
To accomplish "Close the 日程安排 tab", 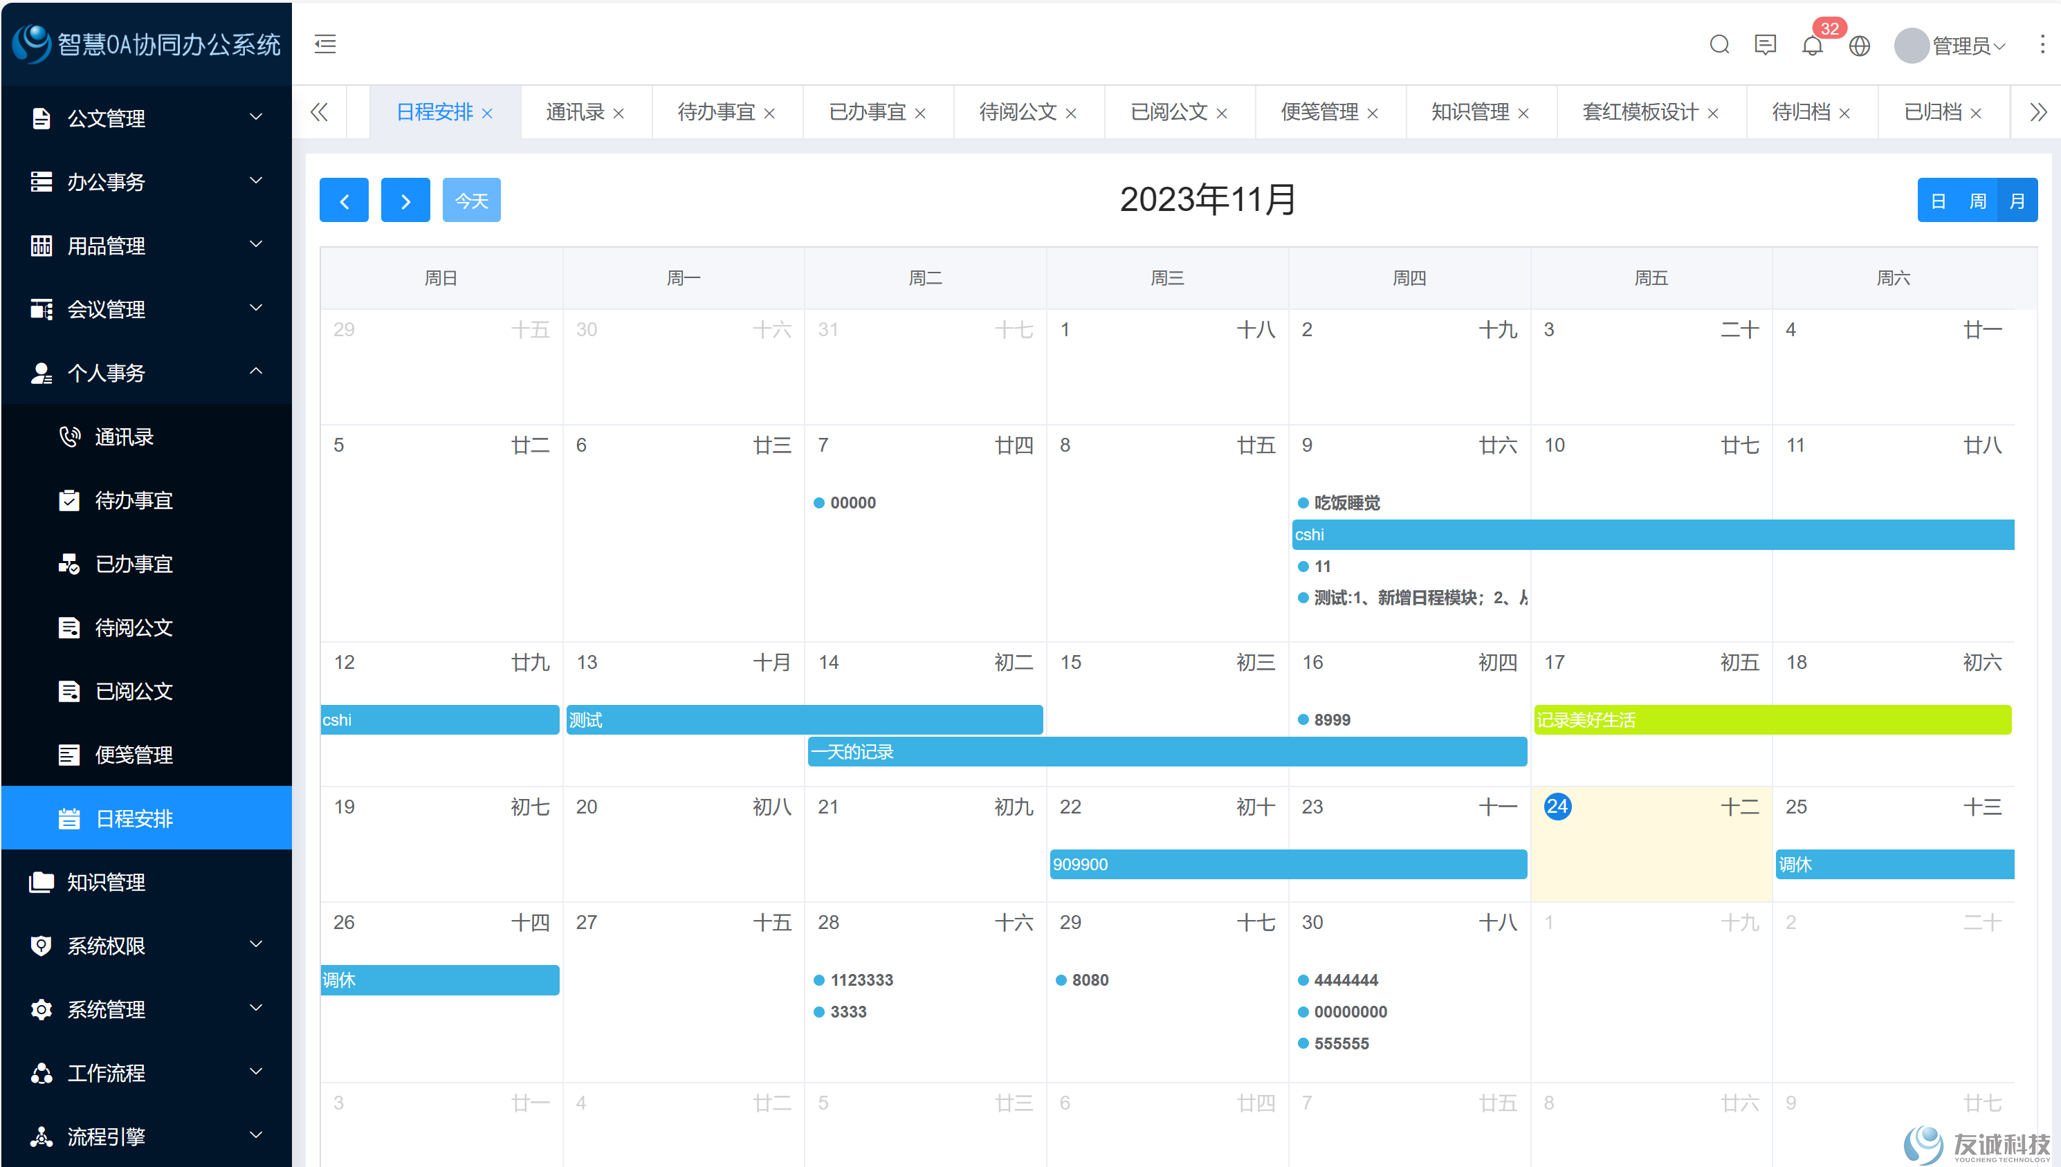I will (x=486, y=114).
